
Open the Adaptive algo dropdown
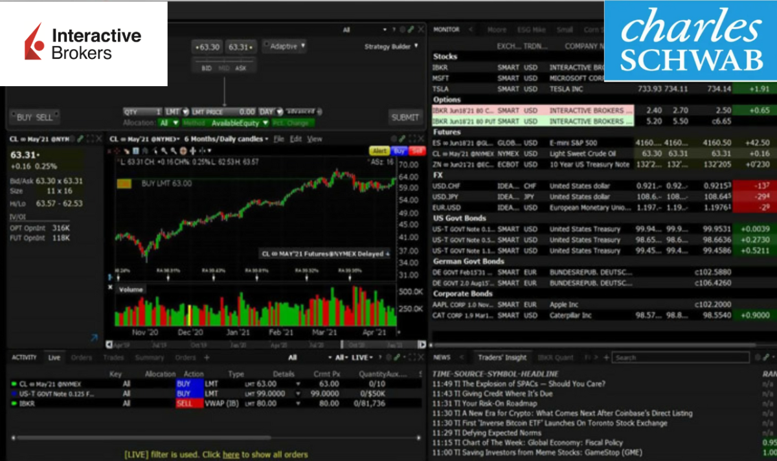coord(284,47)
